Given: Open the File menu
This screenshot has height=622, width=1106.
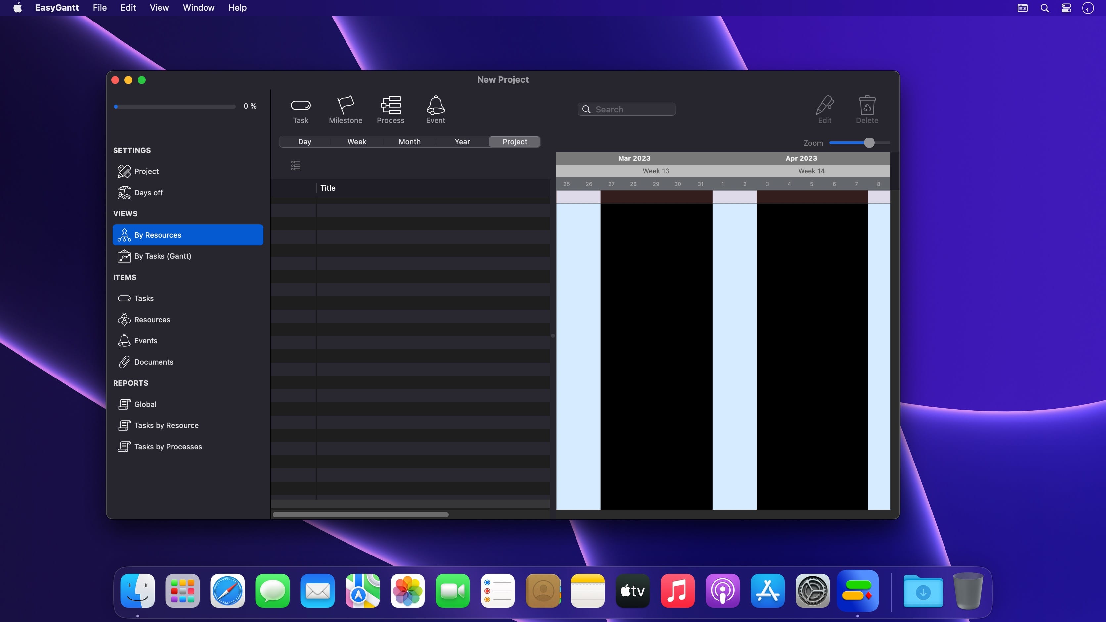Looking at the screenshot, I should pos(99,8).
